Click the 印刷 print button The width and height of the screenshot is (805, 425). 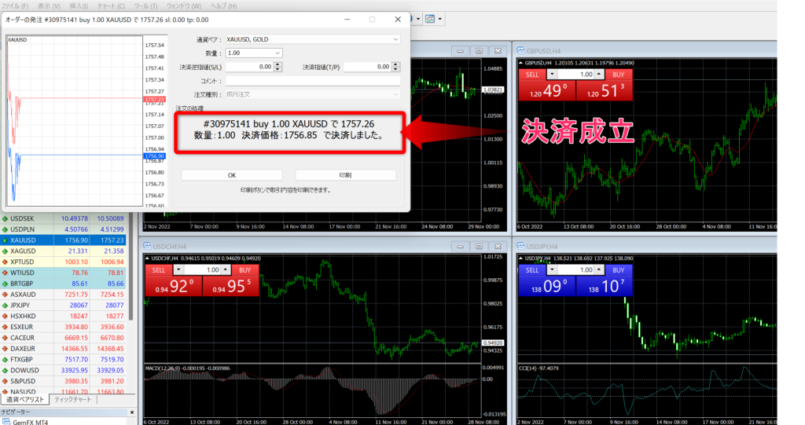(345, 174)
